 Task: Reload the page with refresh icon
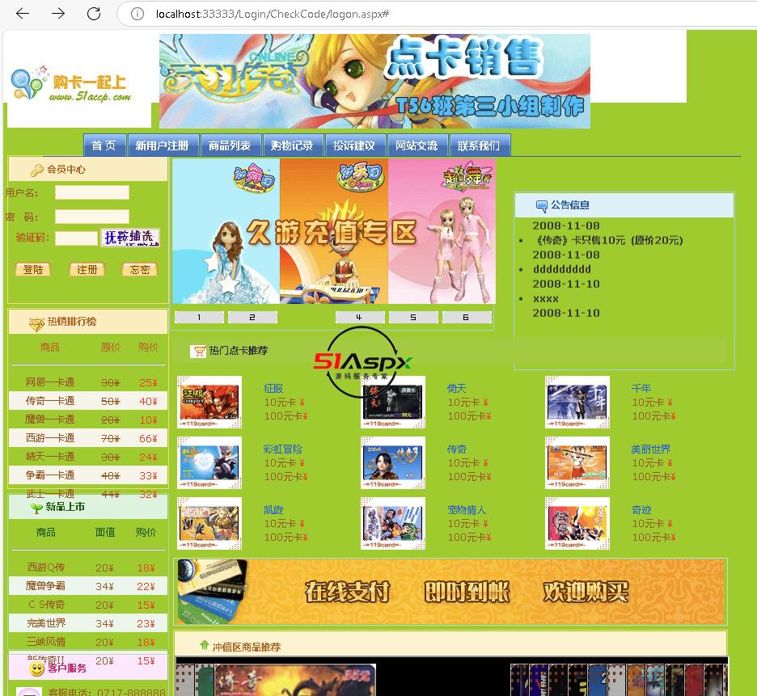click(x=94, y=14)
